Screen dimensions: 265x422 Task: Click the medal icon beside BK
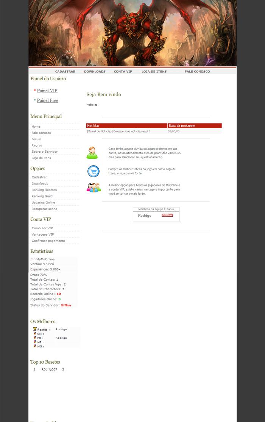[35, 338]
